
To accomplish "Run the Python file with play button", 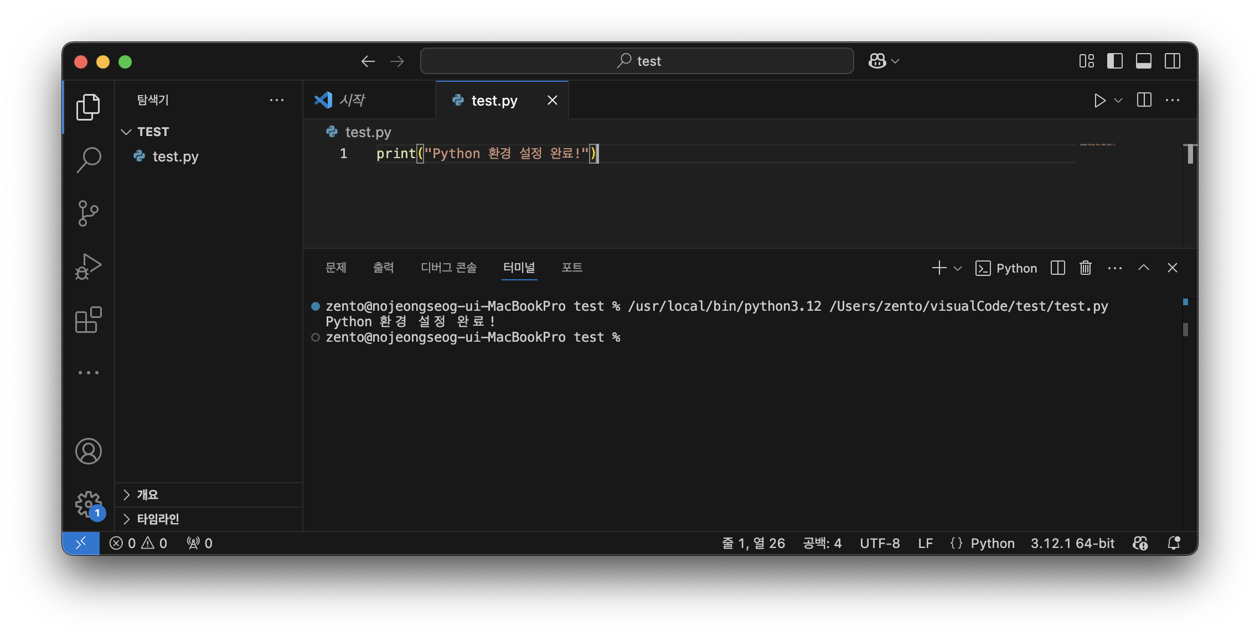I will (x=1099, y=100).
